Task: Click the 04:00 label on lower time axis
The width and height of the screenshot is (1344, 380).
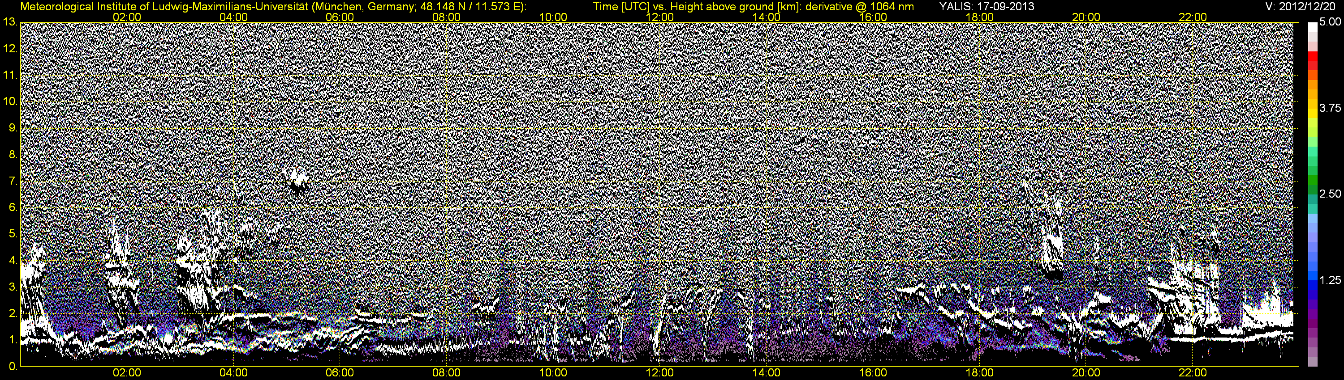Action: point(233,373)
